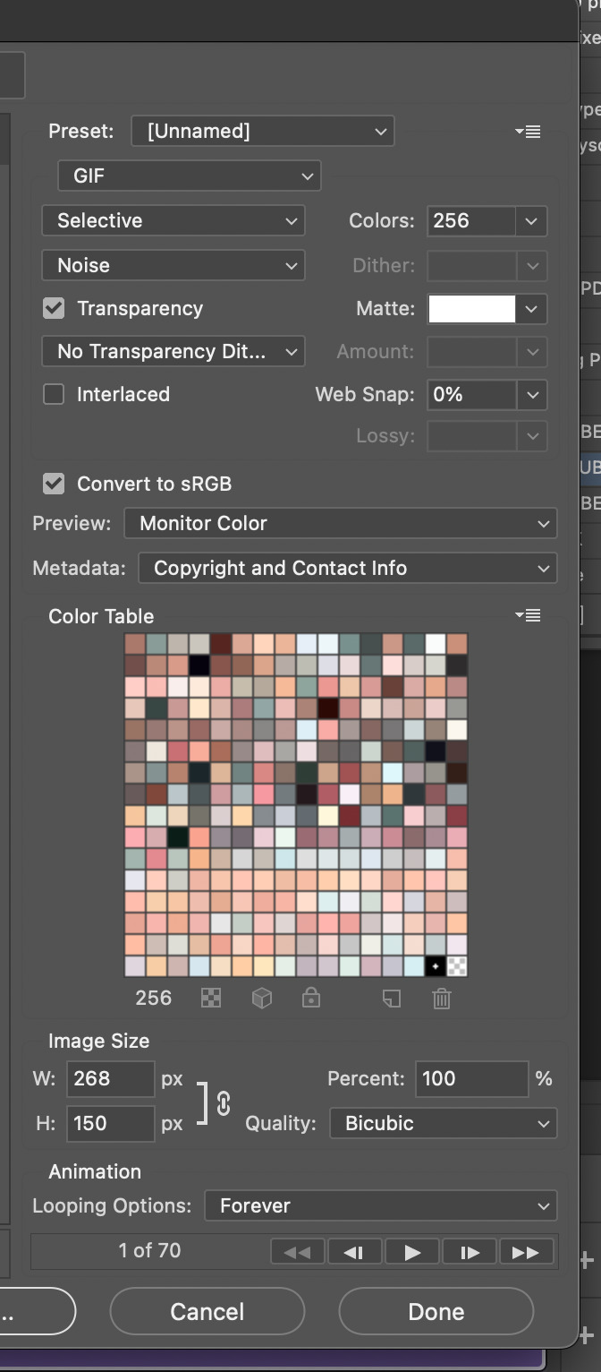Add a new color to the color table
The image size is (601, 1372).
coord(391,998)
